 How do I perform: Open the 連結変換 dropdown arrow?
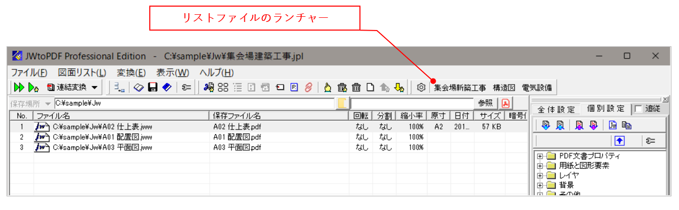95,87
